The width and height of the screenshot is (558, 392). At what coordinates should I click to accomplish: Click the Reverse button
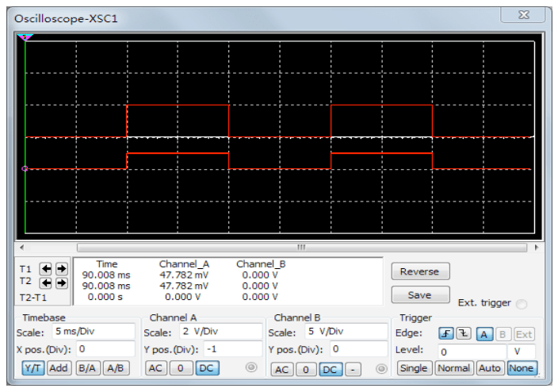(420, 271)
